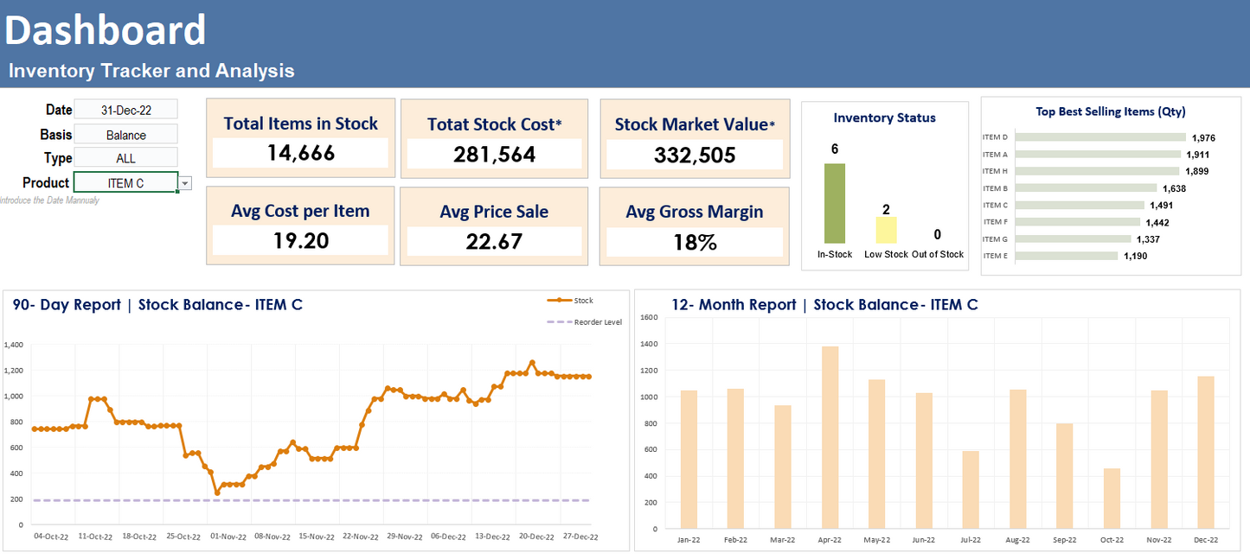Select the ITEM D bar in Top Best Selling
1250x559 pixels.
pos(1099,137)
